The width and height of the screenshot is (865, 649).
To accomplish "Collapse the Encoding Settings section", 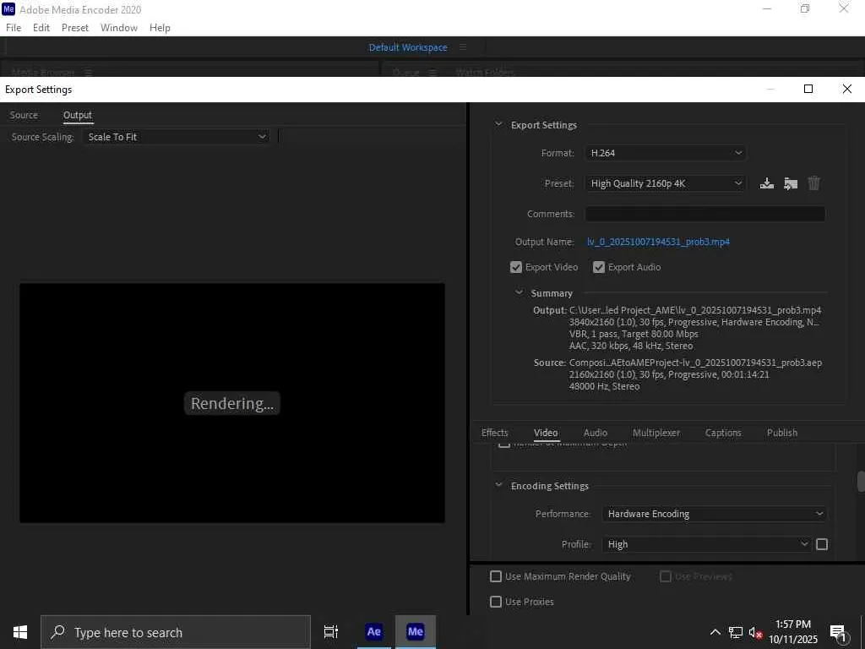I will pyautogui.click(x=498, y=485).
